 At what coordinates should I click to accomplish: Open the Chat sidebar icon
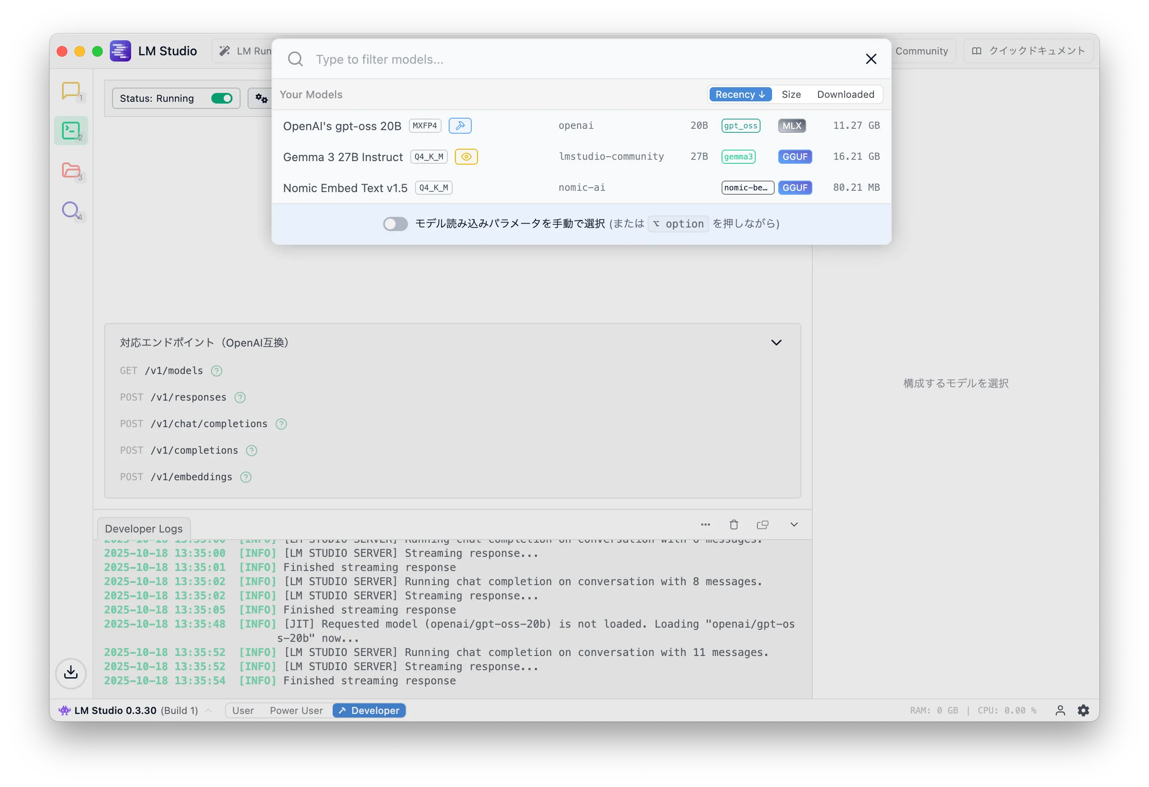tap(71, 91)
